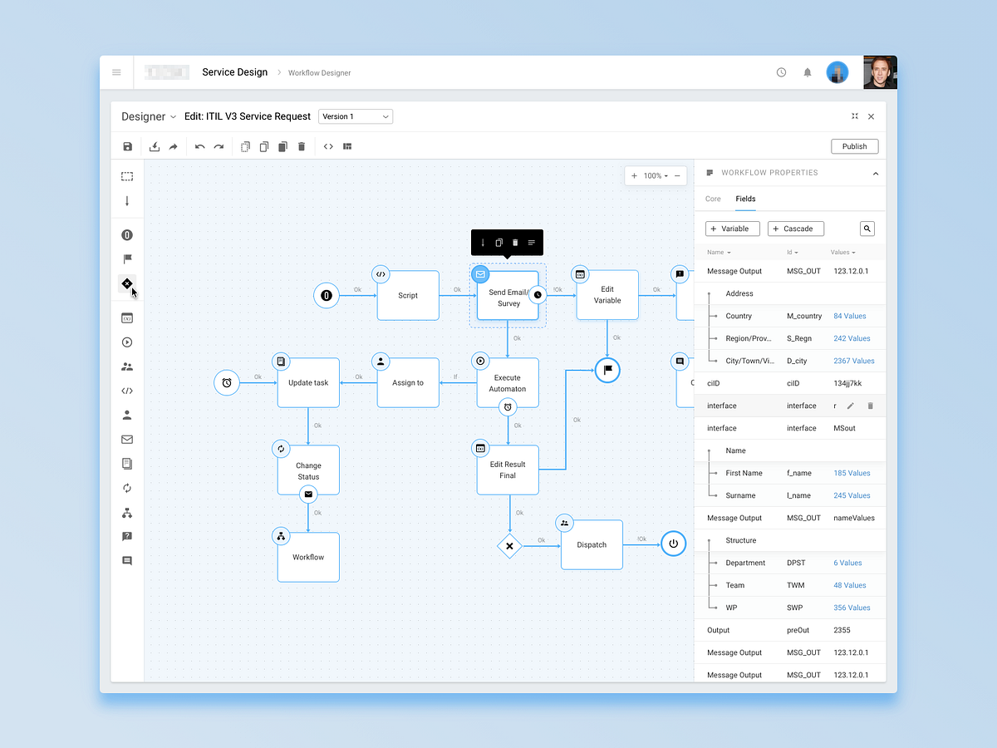The height and width of the screenshot is (748, 997).
Task: Open the 84 Values link for Country
Action: pyautogui.click(x=850, y=316)
